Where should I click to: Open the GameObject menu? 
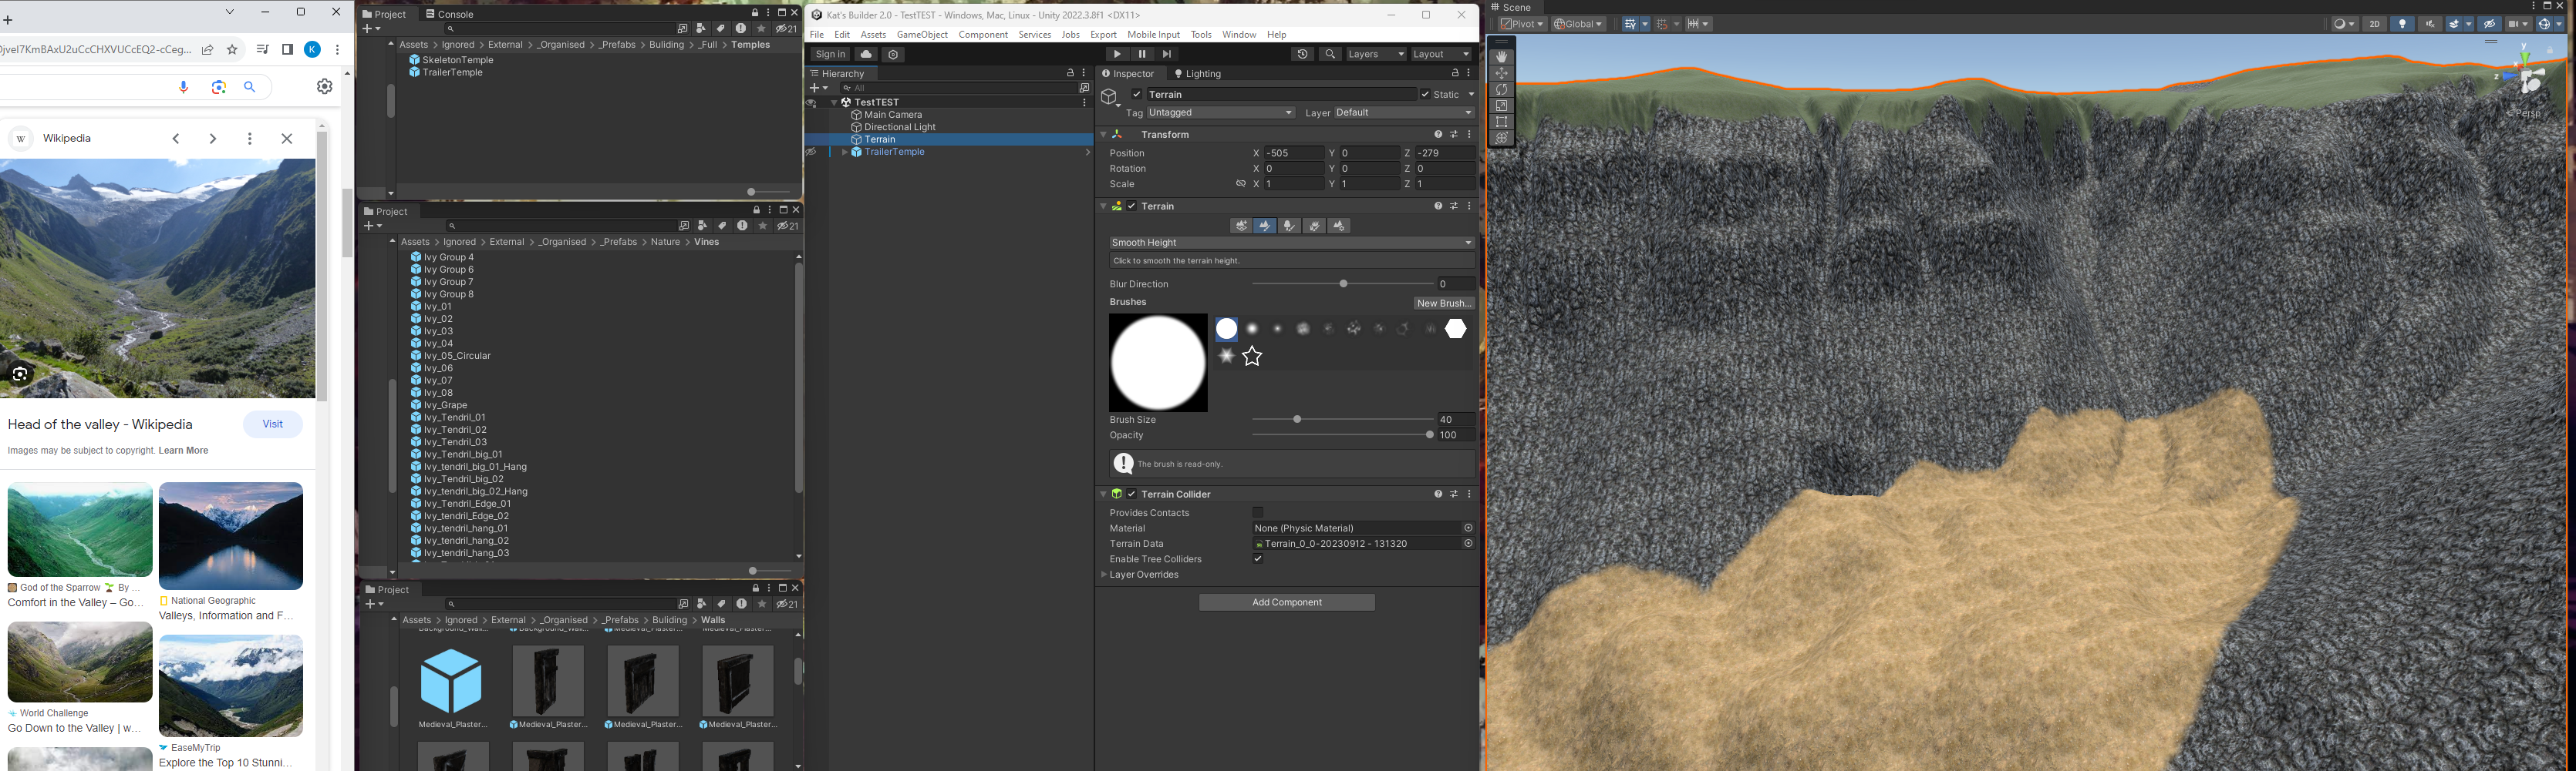pyautogui.click(x=922, y=34)
